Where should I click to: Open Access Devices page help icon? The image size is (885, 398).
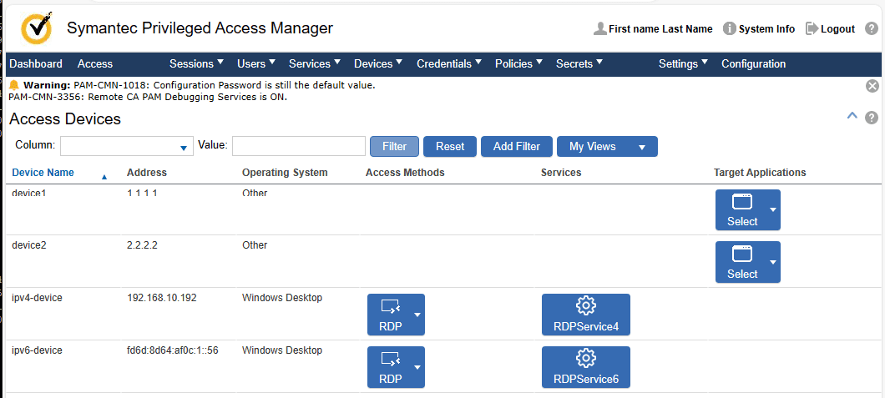(872, 118)
